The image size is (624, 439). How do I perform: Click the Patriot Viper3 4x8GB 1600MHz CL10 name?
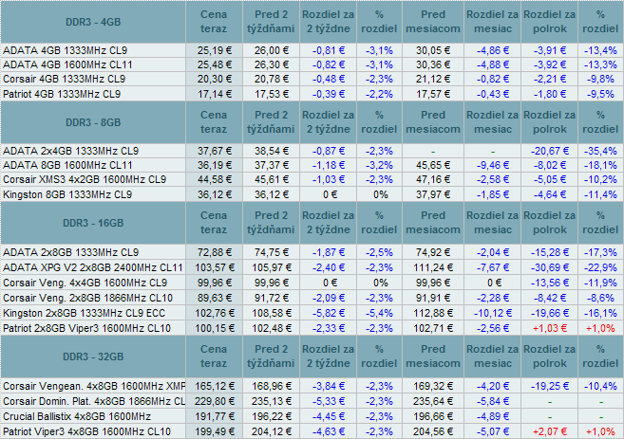(x=86, y=431)
